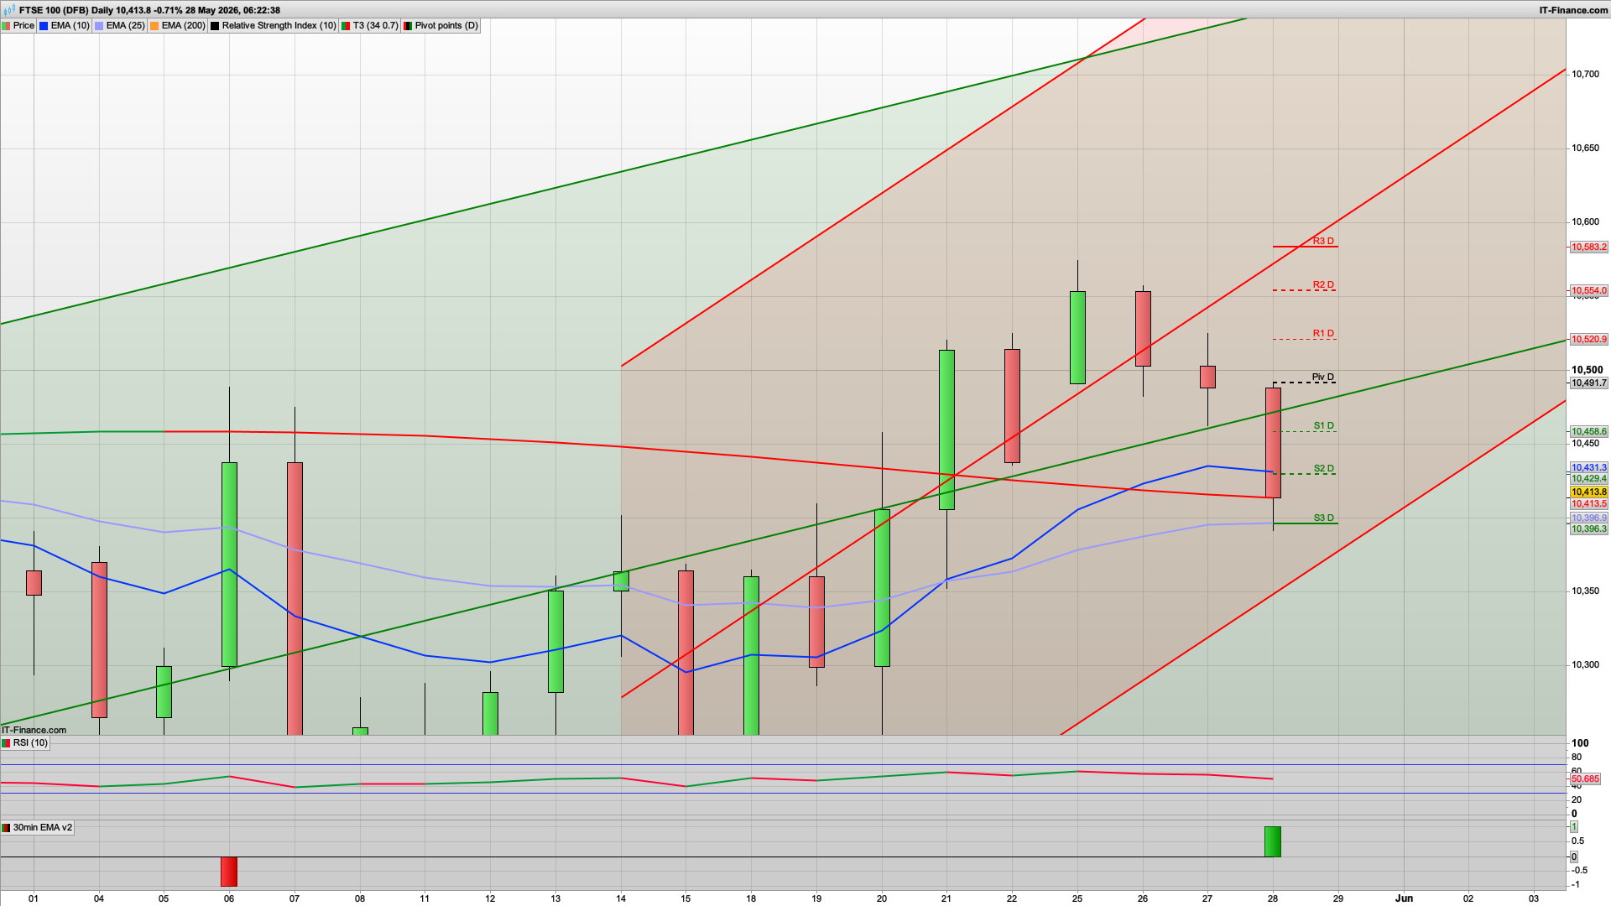Screen dimensions: 1611x906
Task: Click the 21 May green candlestick
Action: coord(946,430)
